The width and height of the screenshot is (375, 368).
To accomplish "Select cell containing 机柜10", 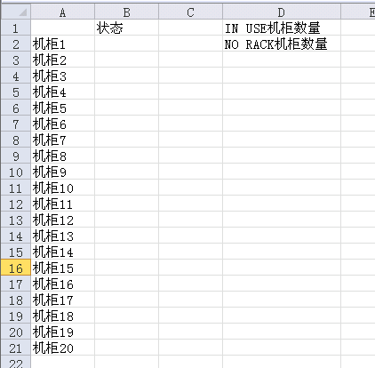I will coord(62,188).
